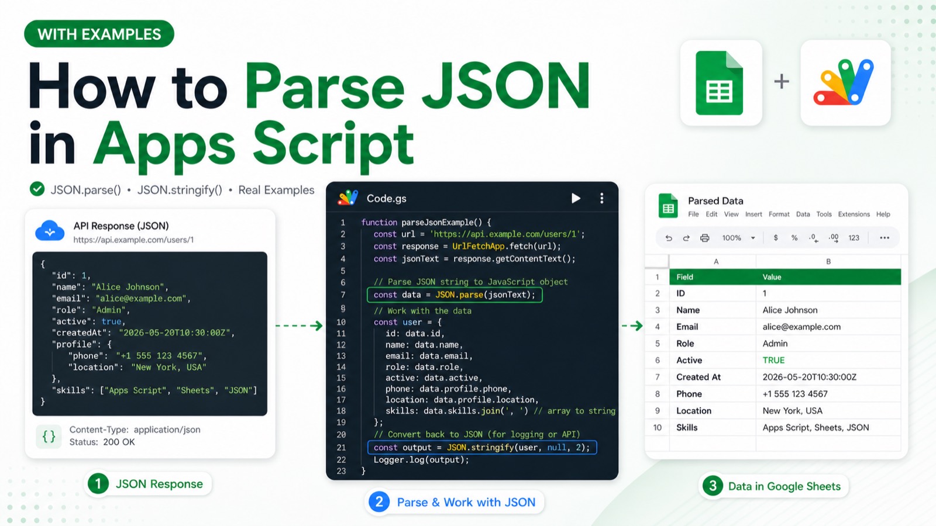
Task: Select the TRUE cell in Active row
Action: click(x=828, y=360)
